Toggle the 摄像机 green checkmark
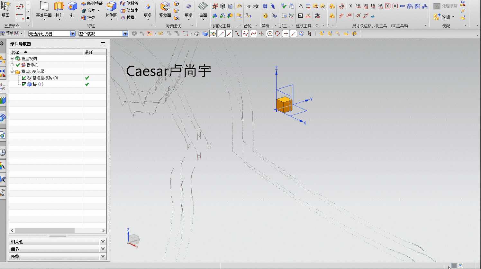The height and width of the screenshot is (269, 481). 18,65
